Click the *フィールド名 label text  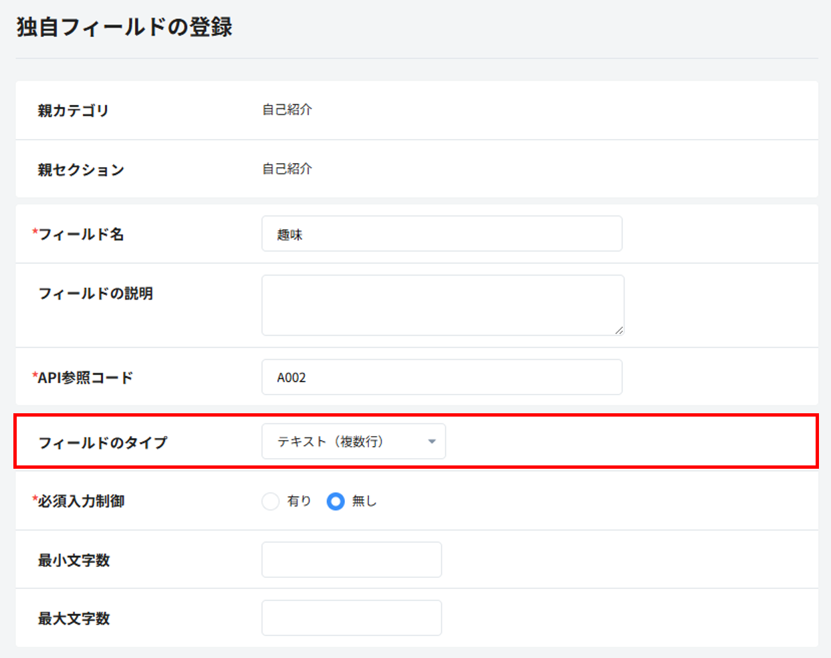(80, 234)
